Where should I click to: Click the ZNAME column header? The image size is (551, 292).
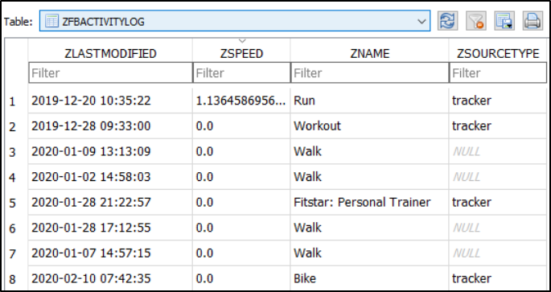pyautogui.click(x=370, y=53)
